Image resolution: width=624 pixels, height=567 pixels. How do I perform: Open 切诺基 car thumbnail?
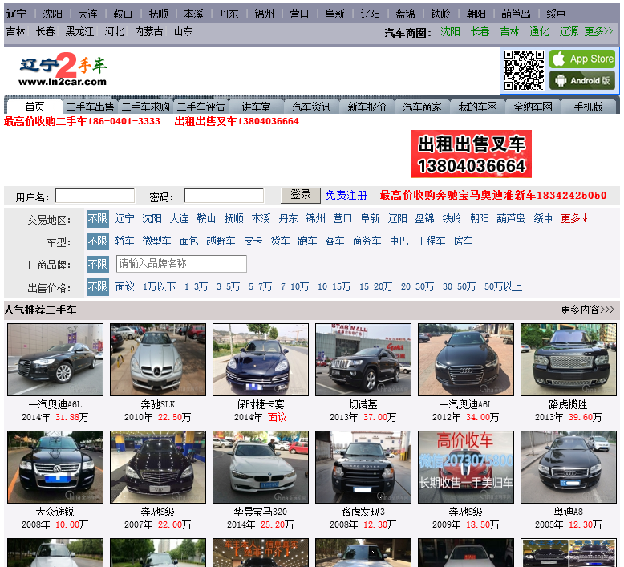pyautogui.click(x=363, y=360)
